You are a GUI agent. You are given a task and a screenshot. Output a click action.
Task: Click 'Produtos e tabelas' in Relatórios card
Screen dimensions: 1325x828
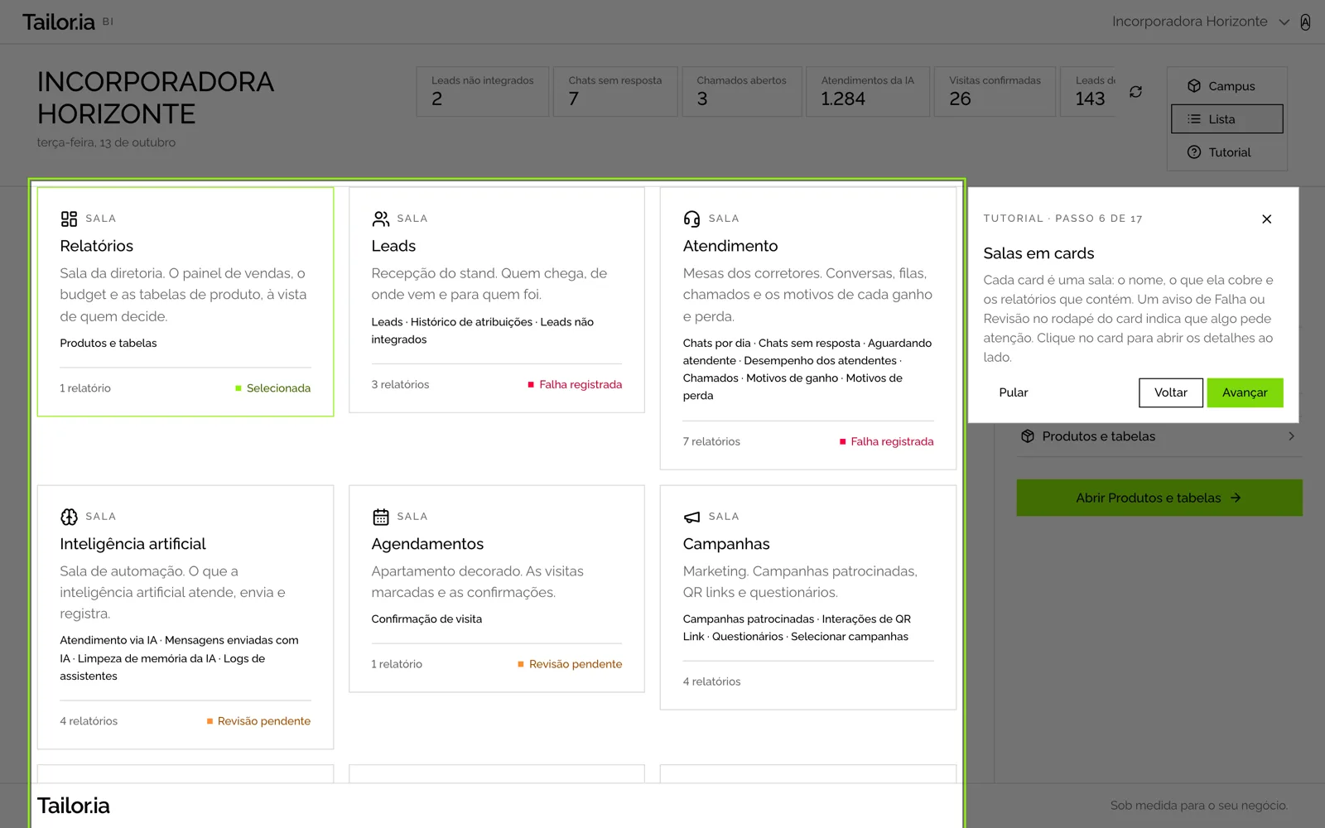pos(108,343)
